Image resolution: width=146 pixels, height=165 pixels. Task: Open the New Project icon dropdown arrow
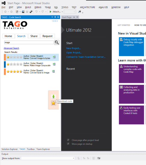20,12
